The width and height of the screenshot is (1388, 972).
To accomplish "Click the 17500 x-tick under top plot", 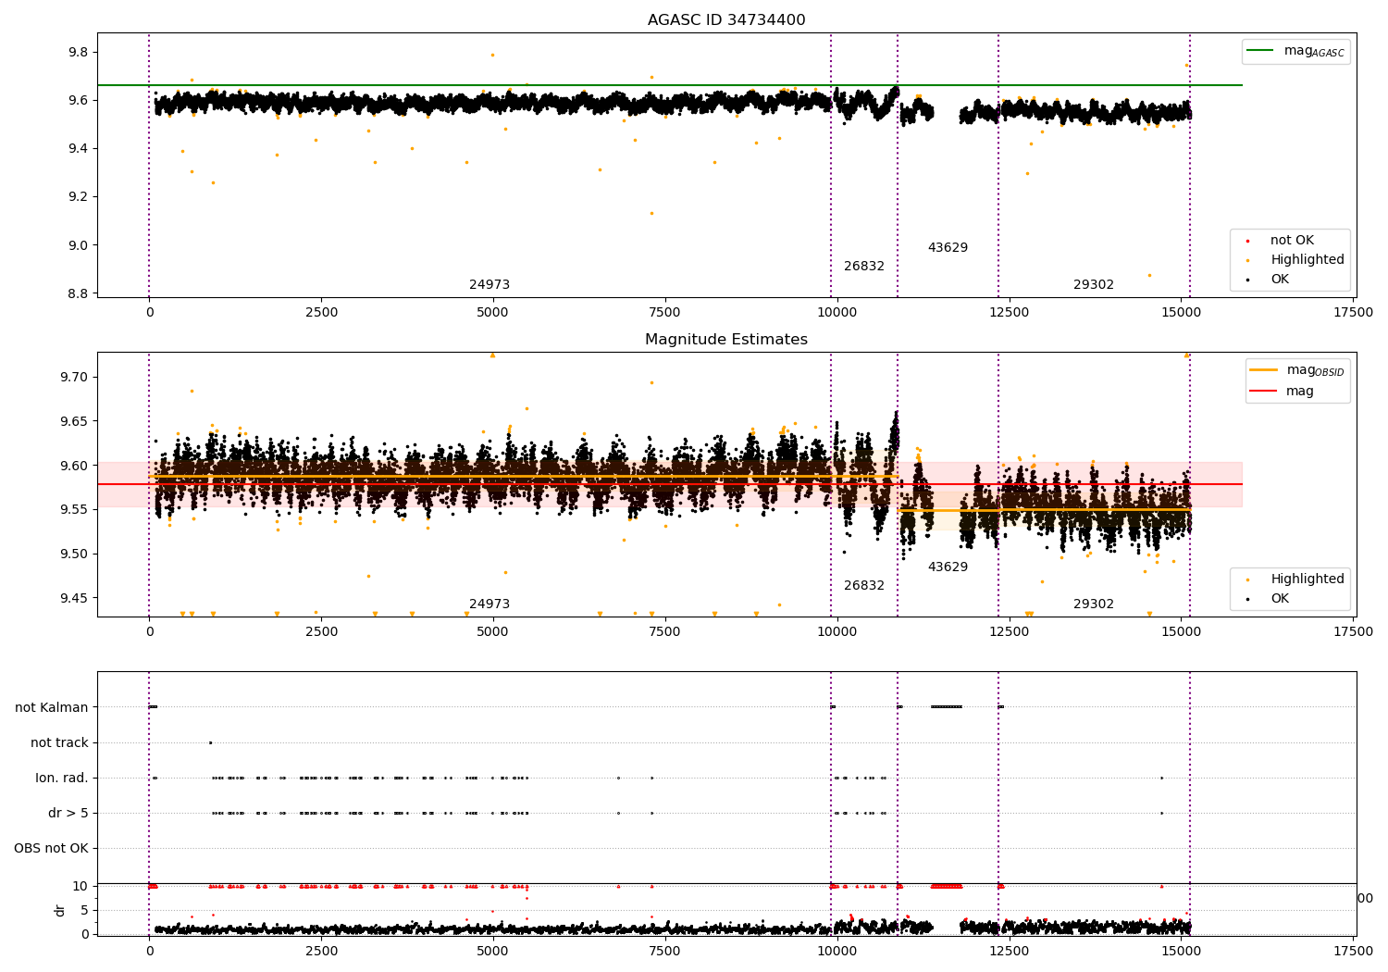I will 1353,313.
